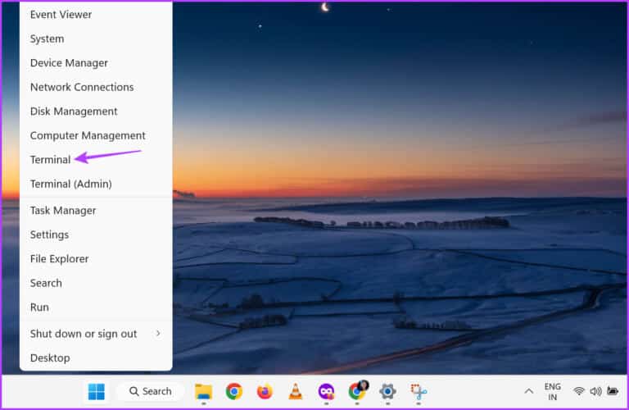
Task: Open the purple masked-face app icon
Action: point(326,391)
